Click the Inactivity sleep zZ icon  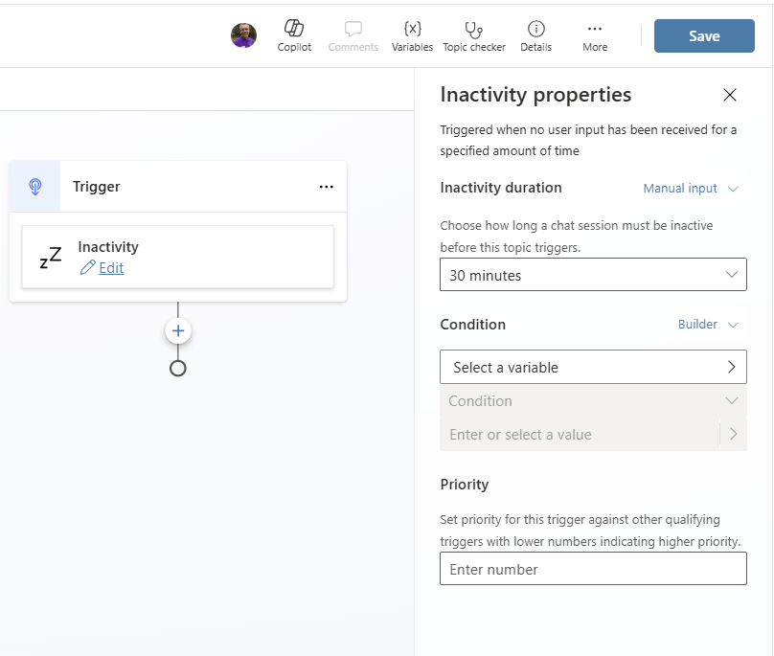click(51, 258)
